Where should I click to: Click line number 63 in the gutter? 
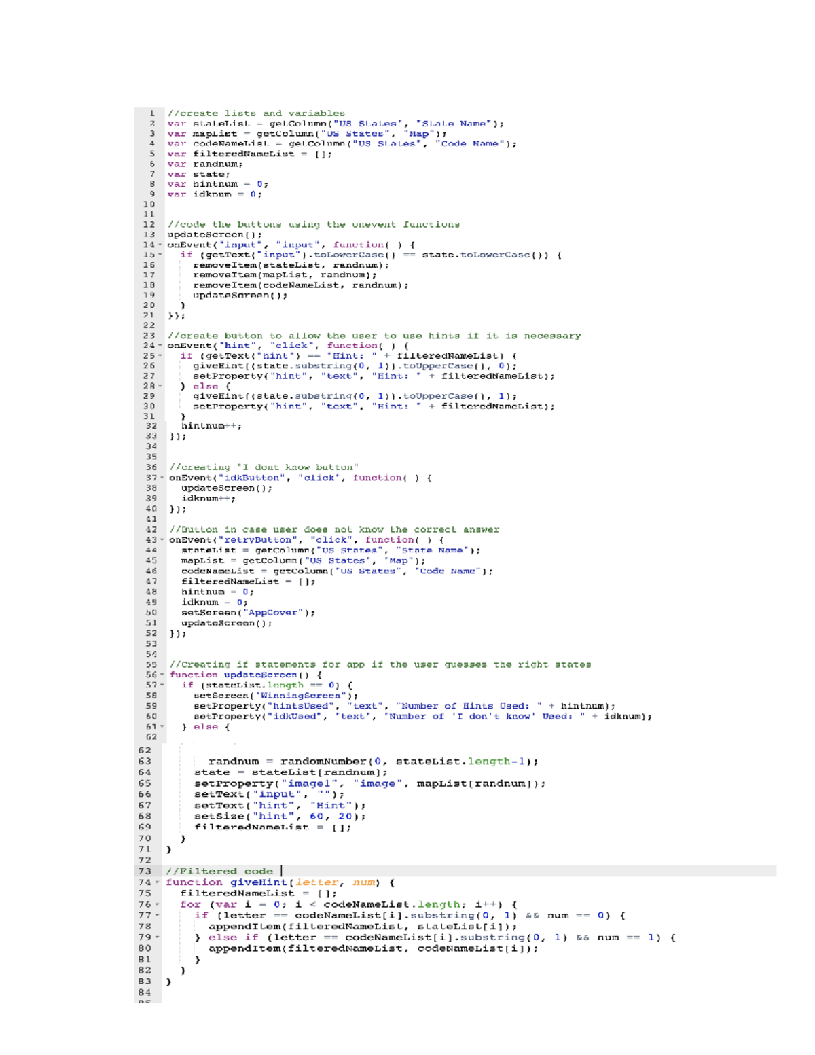pyautogui.click(x=145, y=762)
